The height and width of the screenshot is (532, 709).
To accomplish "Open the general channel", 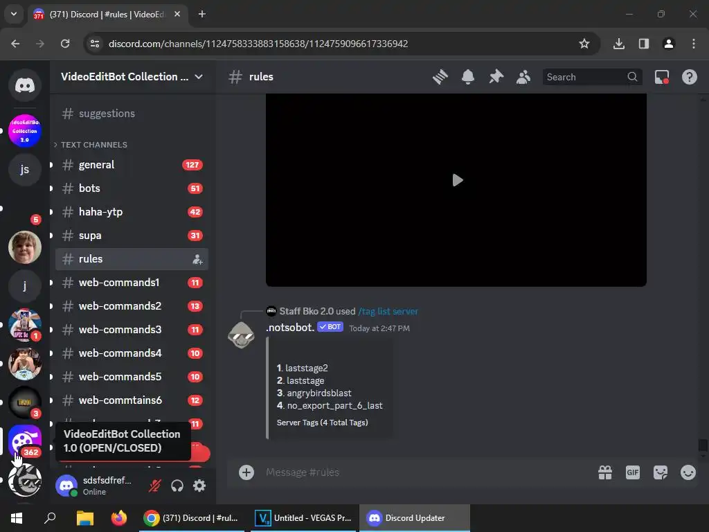I will click(x=132, y=165).
